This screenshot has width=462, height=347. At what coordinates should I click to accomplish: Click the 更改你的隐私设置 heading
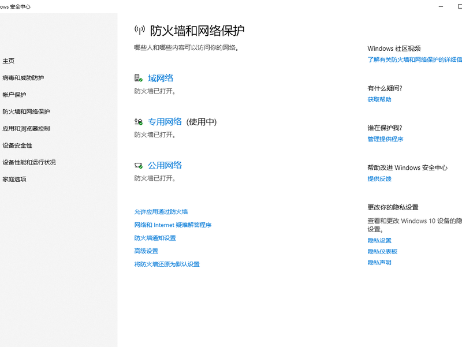[393, 207]
